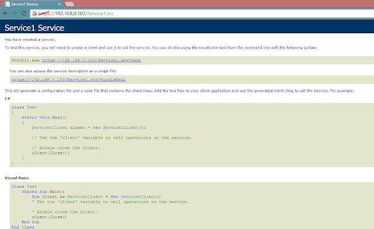Click the line 'You can also access the service description'
The width and height of the screenshot is (374, 229).
click(x=63, y=71)
